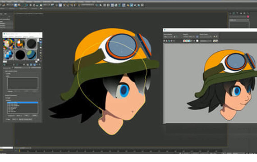This screenshot has width=257, height=162.
Task: Click the Material Editor toolbar icon
Action: pyautogui.click(x=124, y=5)
